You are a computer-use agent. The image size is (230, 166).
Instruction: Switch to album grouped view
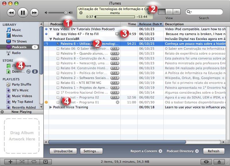[x=169, y=12]
